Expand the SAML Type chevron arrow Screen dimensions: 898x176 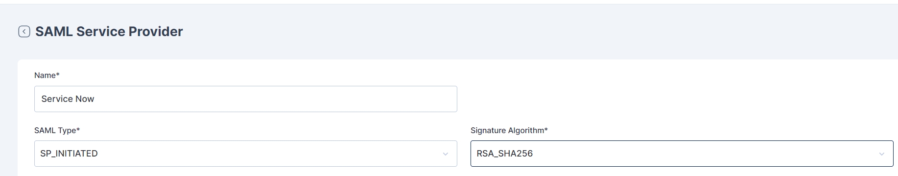(x=446, y=154)
